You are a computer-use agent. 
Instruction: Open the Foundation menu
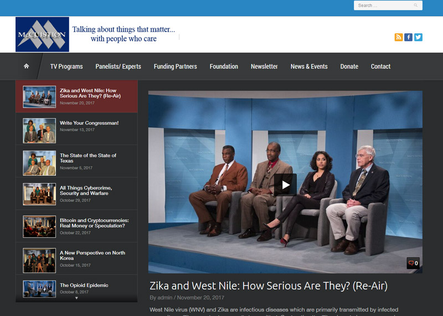[x=224, y=66]
